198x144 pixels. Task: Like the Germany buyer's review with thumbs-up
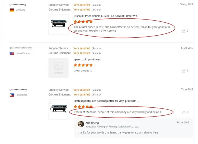(x=184, y=31)
